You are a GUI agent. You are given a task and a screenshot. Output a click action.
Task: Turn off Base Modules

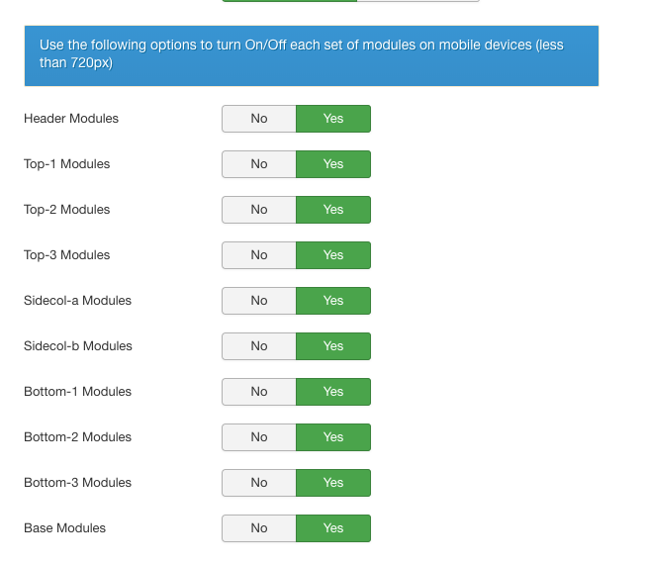coord(259,528)
